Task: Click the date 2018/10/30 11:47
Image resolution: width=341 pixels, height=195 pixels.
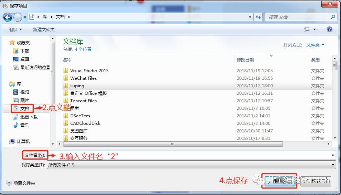Action: coord(255,131)
